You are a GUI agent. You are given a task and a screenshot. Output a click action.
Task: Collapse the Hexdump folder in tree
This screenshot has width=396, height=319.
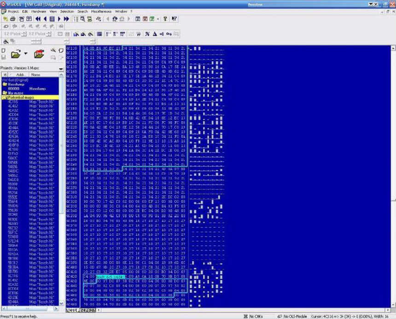[5, 84]
